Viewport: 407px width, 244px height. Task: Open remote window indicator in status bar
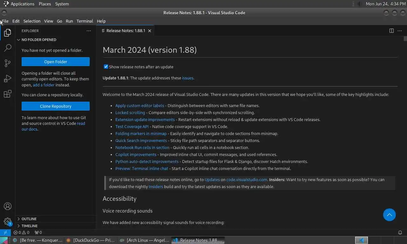coord(5,232)
